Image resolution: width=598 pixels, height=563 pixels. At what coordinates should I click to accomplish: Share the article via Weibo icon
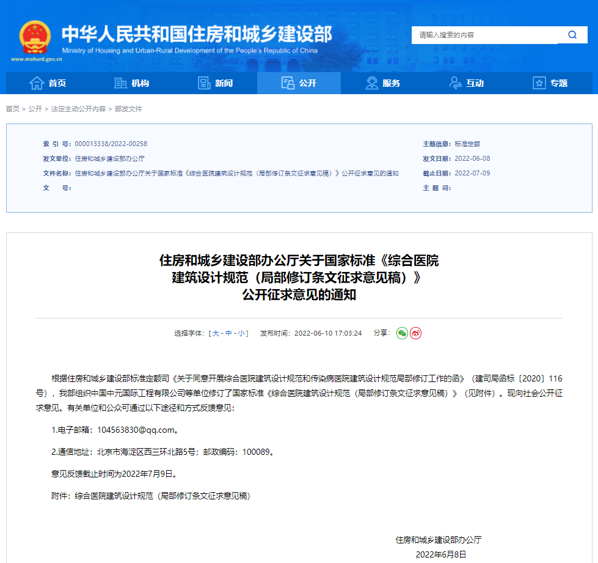(x=416, y=333)
